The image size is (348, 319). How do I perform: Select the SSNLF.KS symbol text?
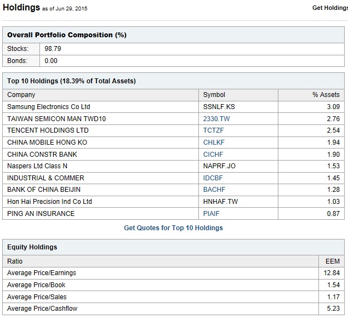(x=219, y=107)
